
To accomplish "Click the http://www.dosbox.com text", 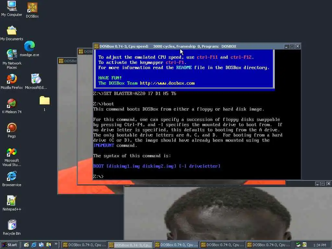I will (167, 83).
